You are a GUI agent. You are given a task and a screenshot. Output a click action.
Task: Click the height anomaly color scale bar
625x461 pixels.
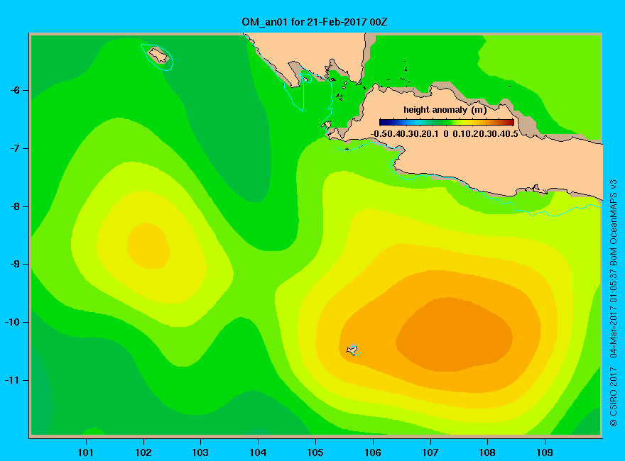(x=447, y=122)
